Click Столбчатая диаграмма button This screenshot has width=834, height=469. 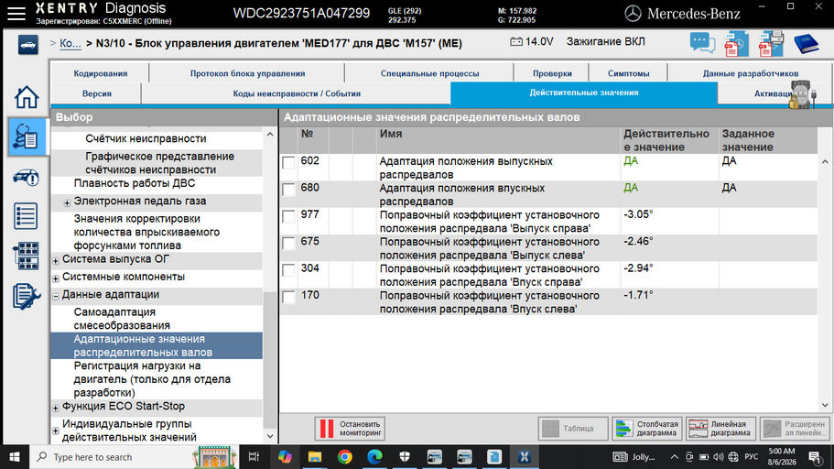646,428
